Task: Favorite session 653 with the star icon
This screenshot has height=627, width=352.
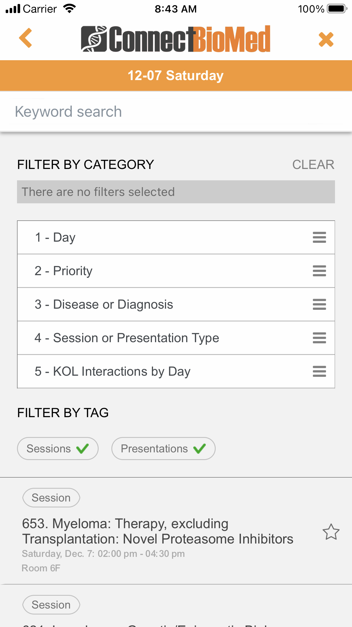Action: (x=331, y=532)
